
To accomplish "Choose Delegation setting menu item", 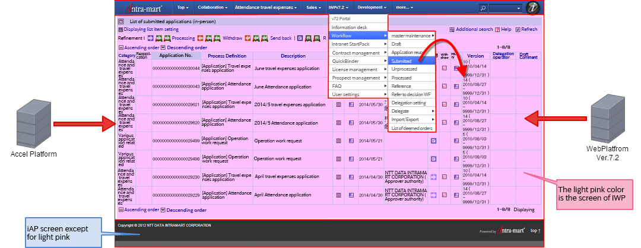I will (x=412, y=103).
